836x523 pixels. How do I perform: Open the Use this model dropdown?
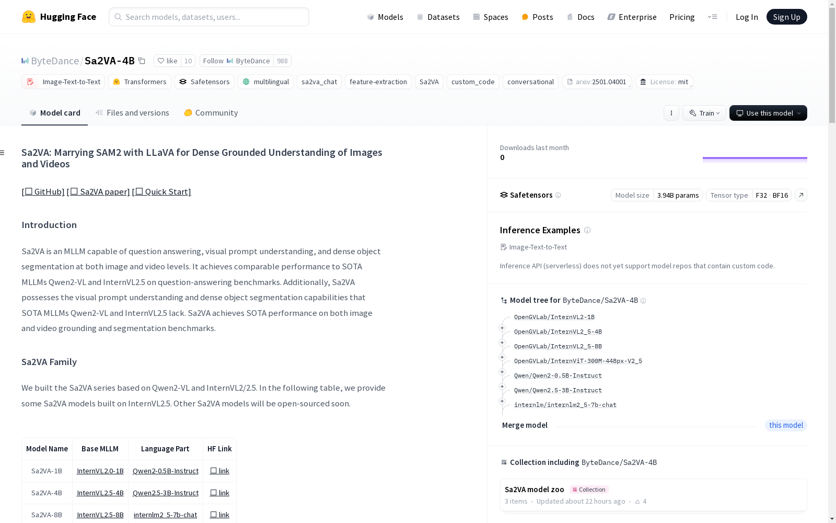tap(768, 113)
